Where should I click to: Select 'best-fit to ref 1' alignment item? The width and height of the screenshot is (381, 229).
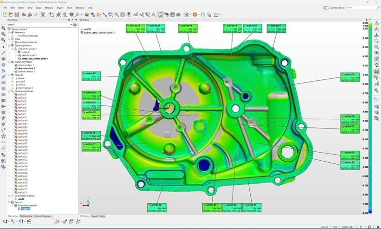[x=29, y=55]
